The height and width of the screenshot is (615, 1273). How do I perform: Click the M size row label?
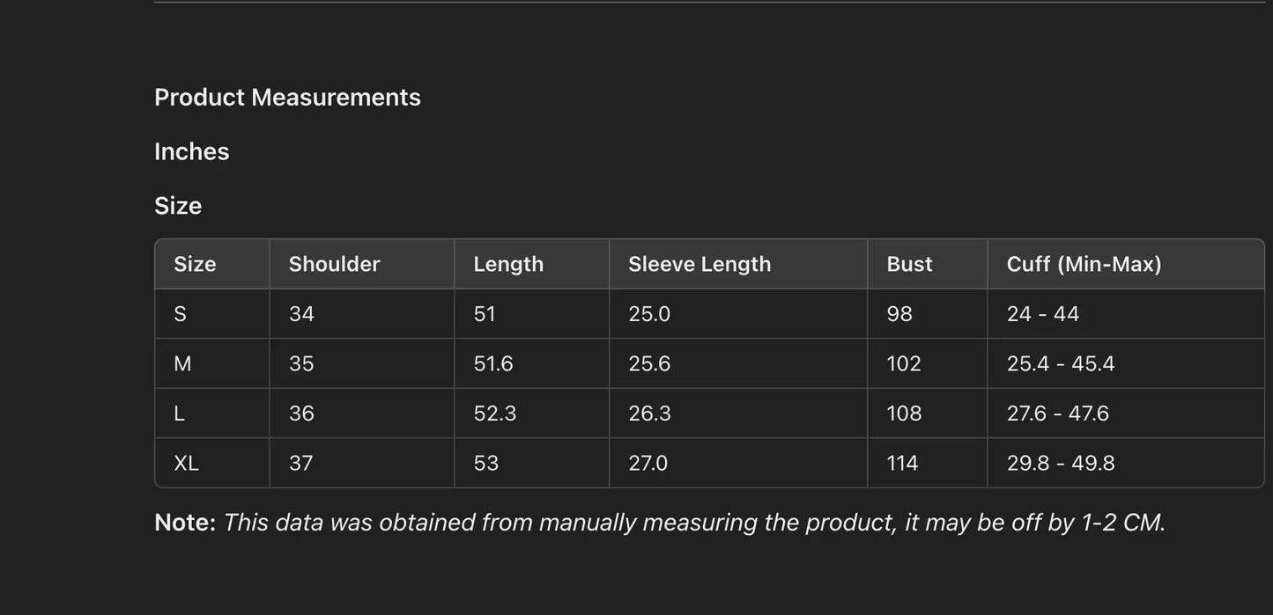[182, 363]
